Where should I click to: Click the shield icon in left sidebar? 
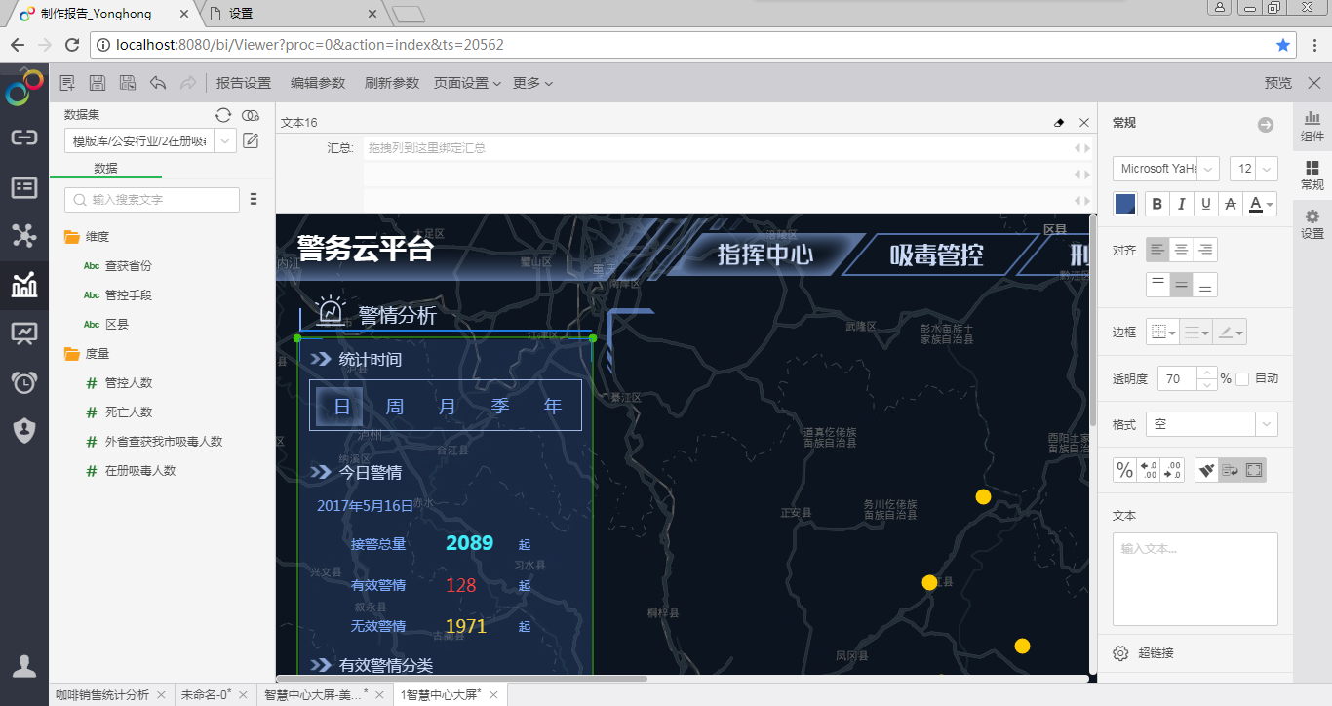[24, 430]
